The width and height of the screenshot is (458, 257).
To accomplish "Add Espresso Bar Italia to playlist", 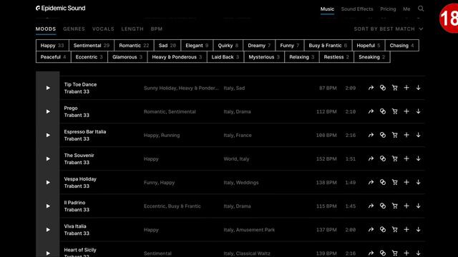I will click(406, 135).
